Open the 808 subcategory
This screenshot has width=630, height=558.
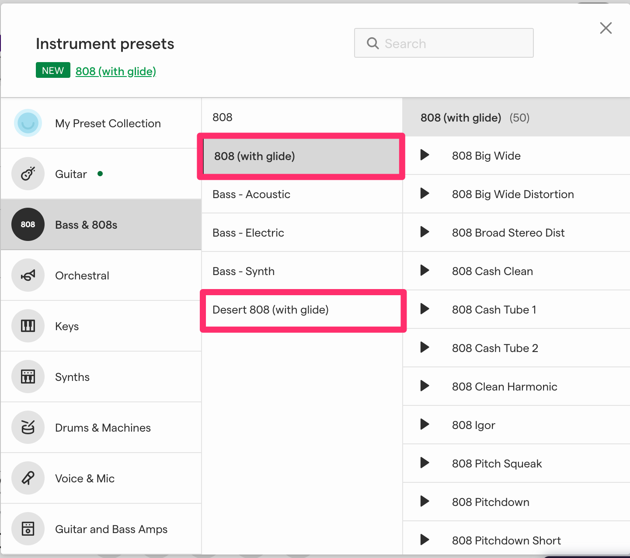302,117
